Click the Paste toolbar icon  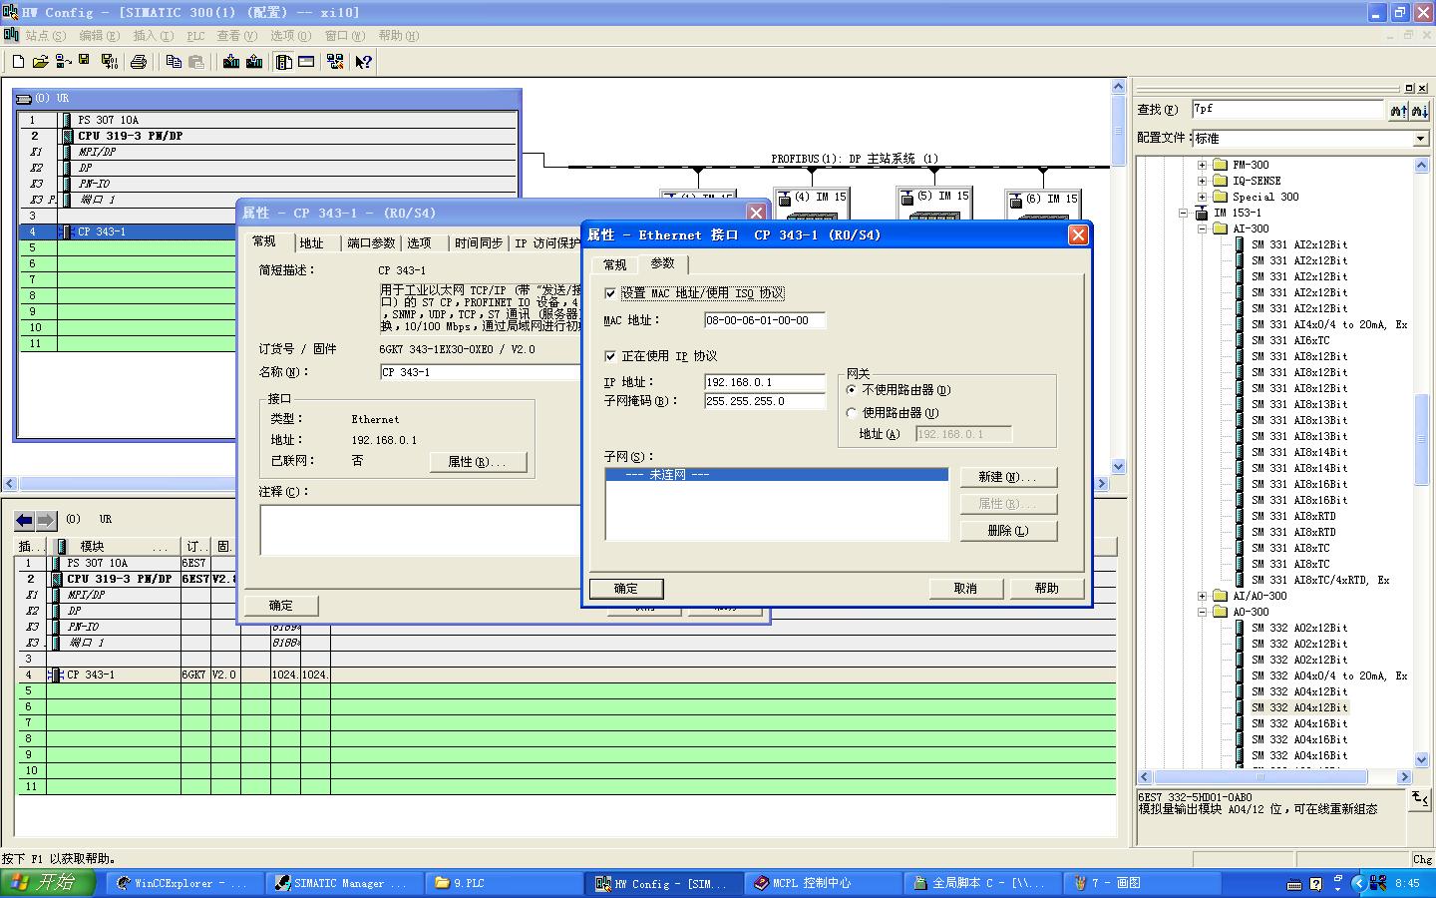196,62
